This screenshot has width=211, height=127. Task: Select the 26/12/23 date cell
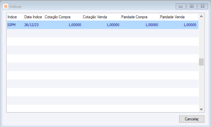tap(34, 25)
